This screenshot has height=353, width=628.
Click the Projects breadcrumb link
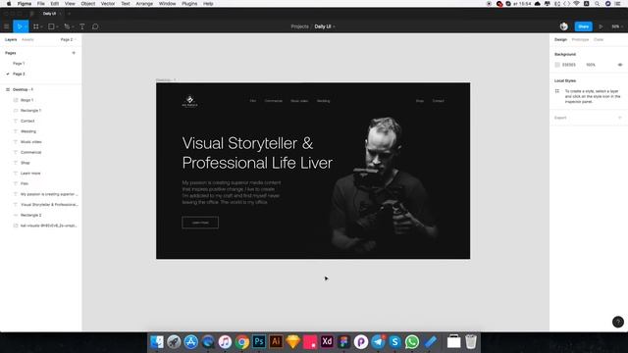pyautogui.click(x=299, y=26)
